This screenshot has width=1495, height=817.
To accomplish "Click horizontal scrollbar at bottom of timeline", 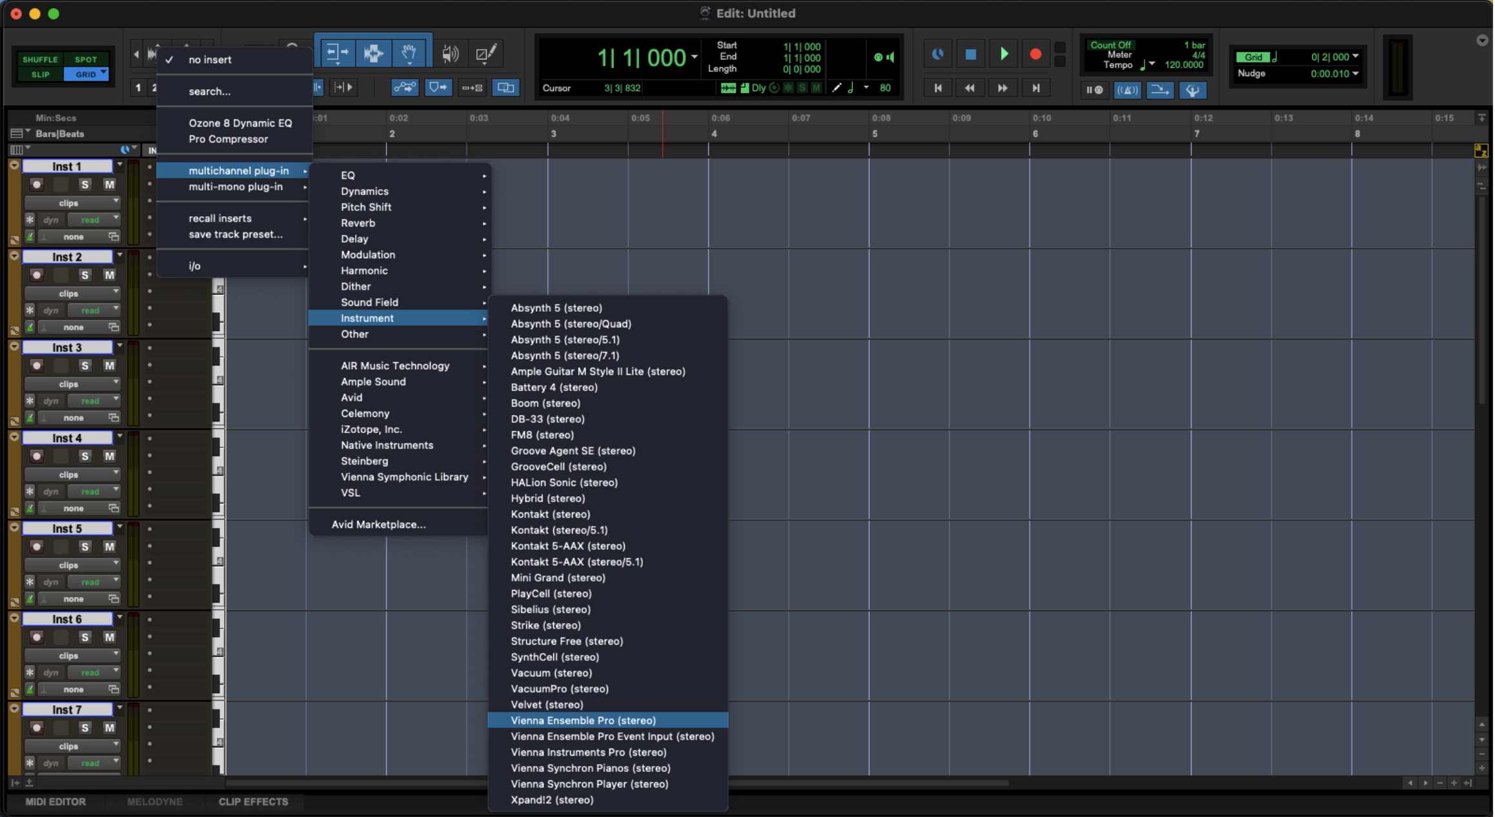I will (617, 783).
